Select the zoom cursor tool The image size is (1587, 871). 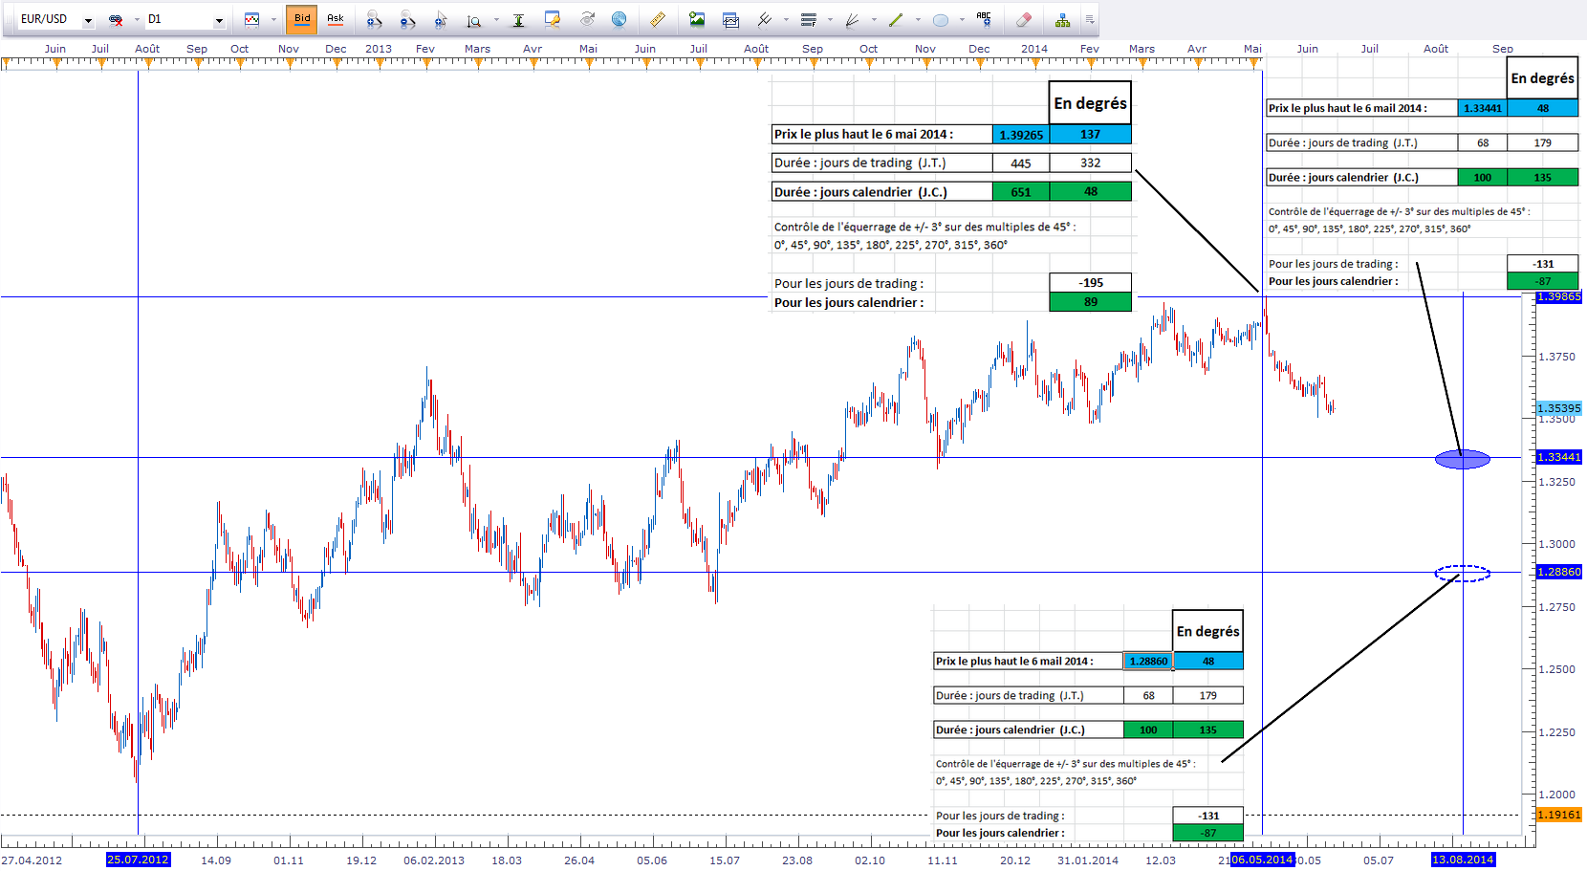pos(441,19)
